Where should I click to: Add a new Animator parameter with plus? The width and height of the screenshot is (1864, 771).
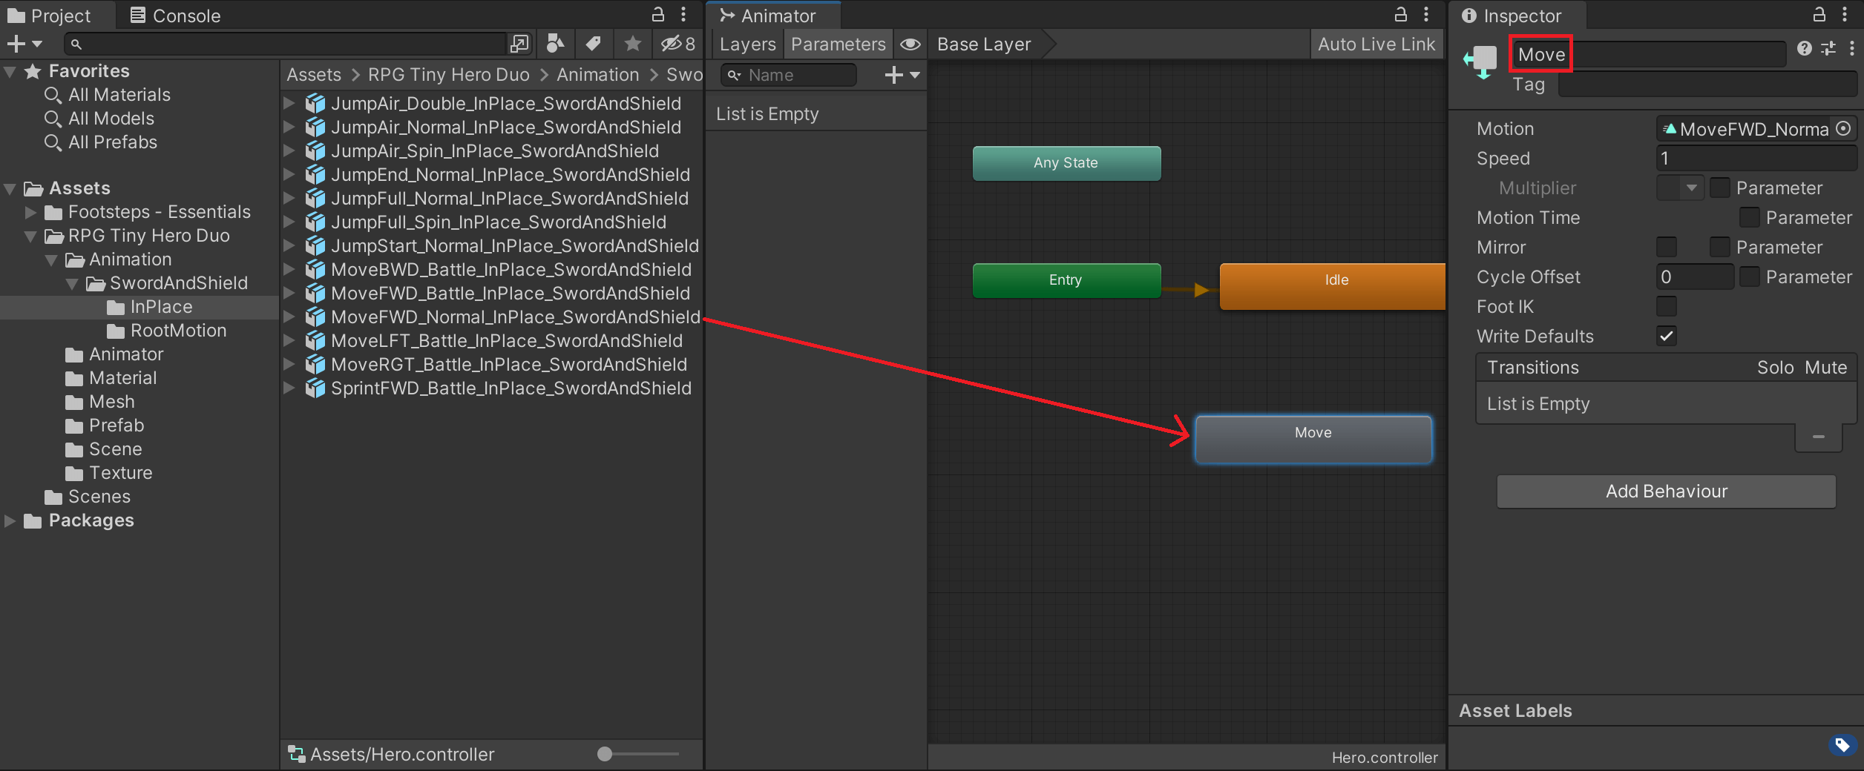[902, 75]
